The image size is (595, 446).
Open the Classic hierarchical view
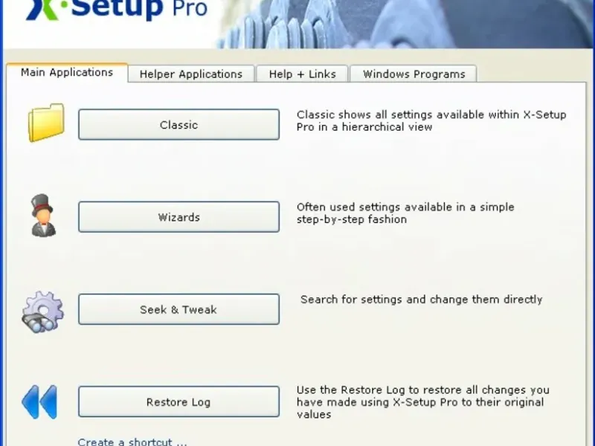[178, 125]
